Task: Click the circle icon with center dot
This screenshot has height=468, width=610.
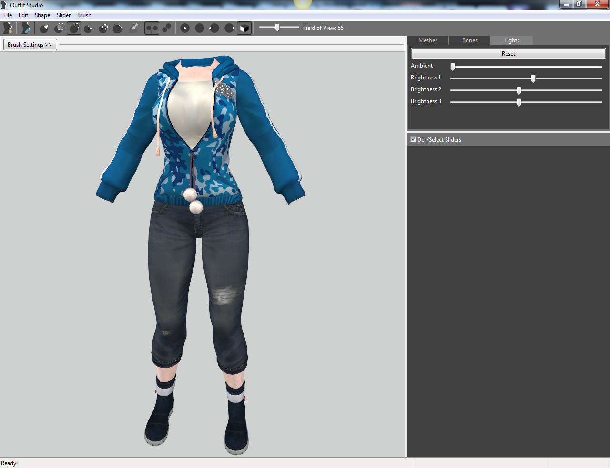Action: coord(185,28)
